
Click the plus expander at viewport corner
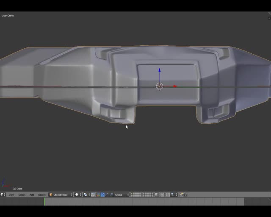pos(269,18)
